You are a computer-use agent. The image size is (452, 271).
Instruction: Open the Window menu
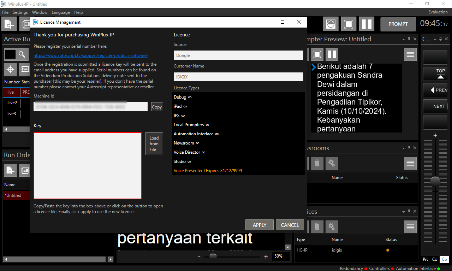pyautogui.click(x=40, y=12)
